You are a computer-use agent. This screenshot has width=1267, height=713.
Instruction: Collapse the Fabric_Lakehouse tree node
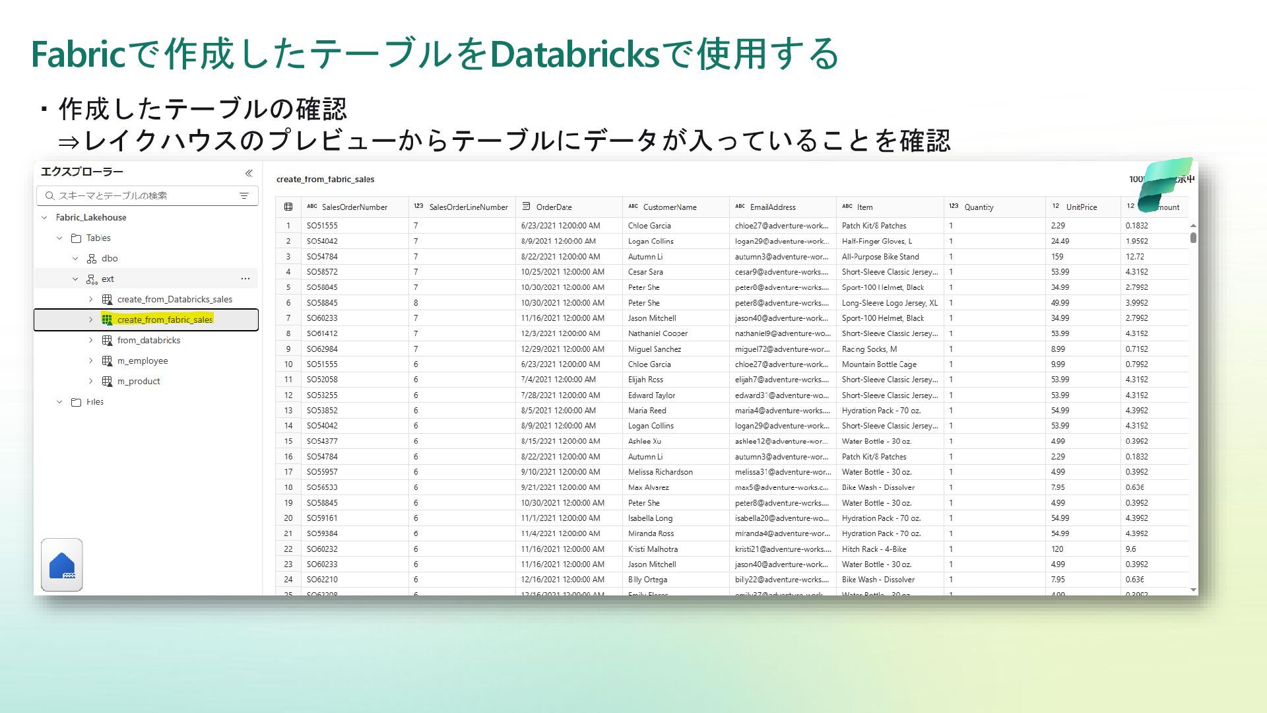coord(44,217)
